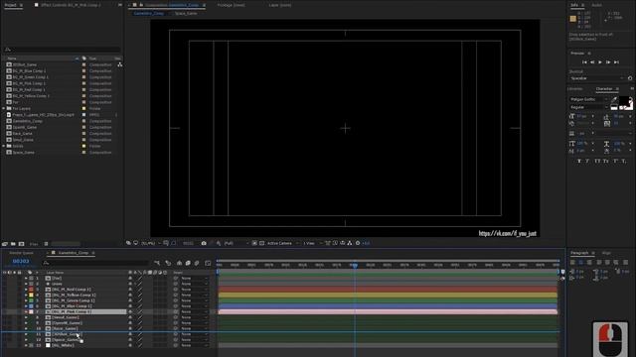Toggle shy switch on BG_M_Yellow Comp 1 layer
The image size is (636, 357).
click(130, 296)
